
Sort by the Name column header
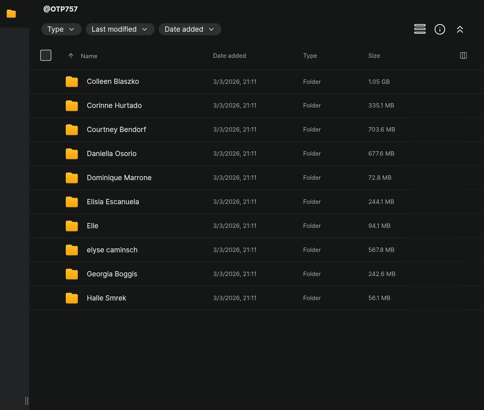click(x=89, y=56)
